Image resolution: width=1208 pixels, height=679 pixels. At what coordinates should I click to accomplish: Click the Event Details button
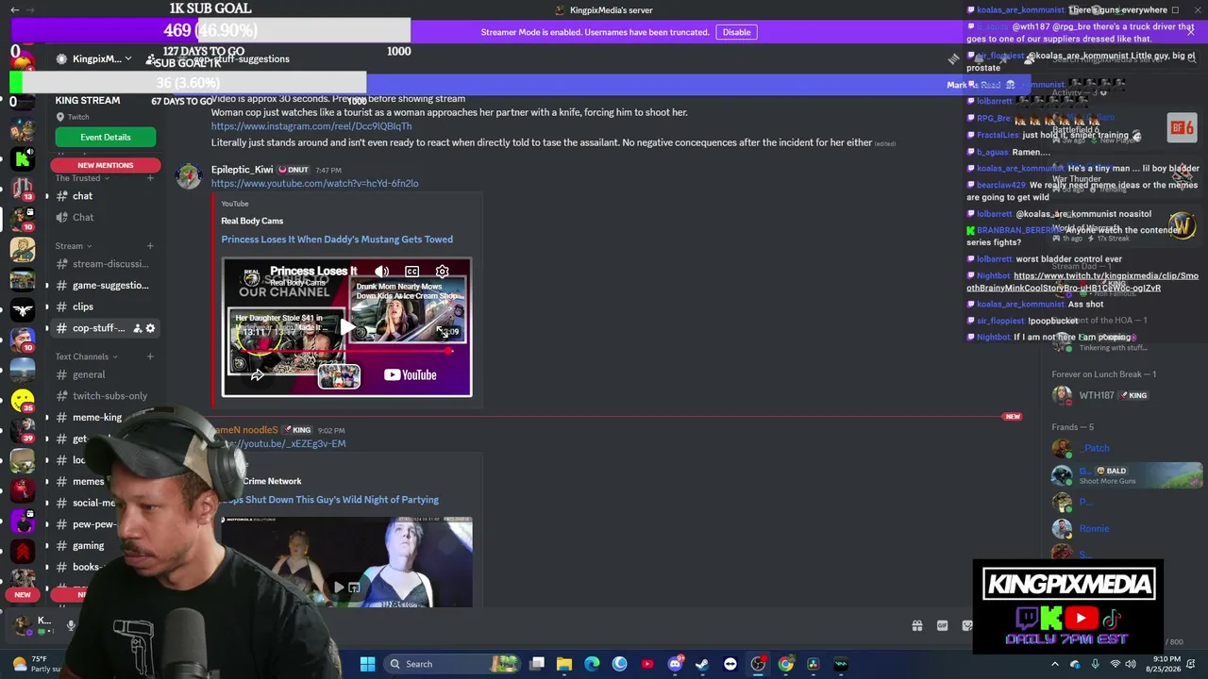pyautogui.click(x=105, y=137)
